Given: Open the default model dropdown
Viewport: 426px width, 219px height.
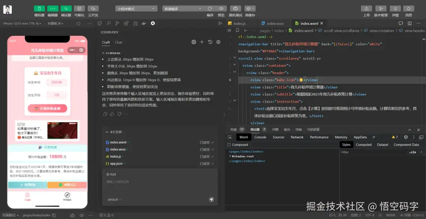Looking at the screenshot, I should coord(114,199).
